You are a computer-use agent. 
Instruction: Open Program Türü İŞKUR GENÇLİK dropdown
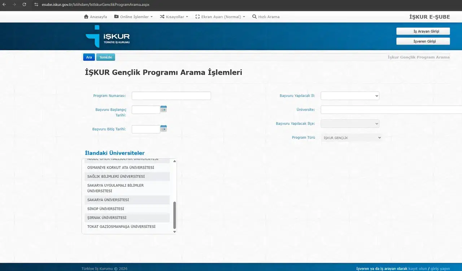coord(351,138)
